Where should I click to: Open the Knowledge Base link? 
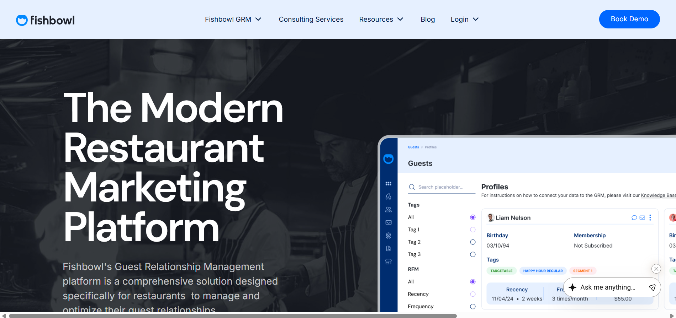658,195
